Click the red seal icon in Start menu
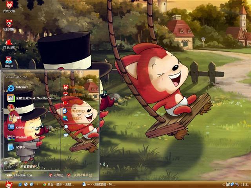Screen dimensions: 251x188 [x=11, y=108]
